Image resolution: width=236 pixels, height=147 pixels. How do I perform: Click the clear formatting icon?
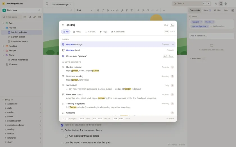click(131, 10)
